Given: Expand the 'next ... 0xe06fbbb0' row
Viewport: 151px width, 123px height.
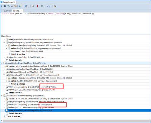Looking at the screenshot, I should (x=4, y=69).
